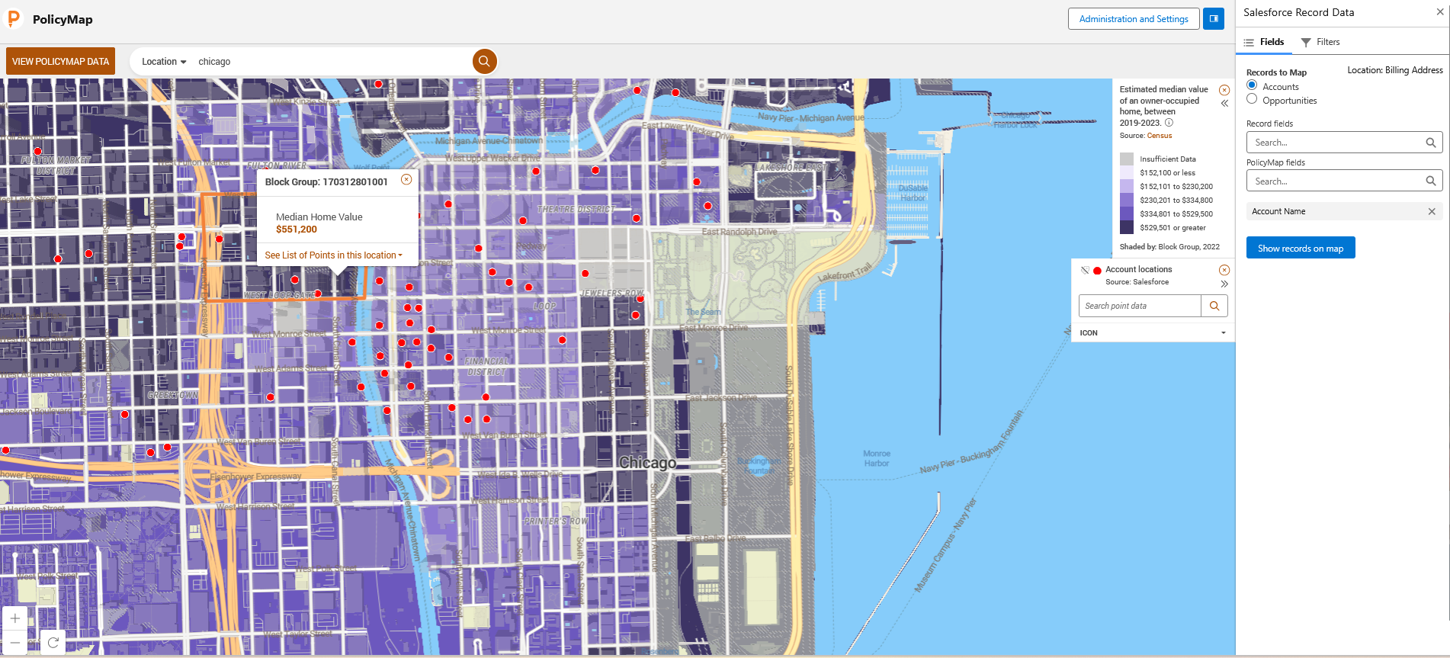Close the Block Group popup
This screenshot has width=1450, height=658.
click(x=406, y=180)
